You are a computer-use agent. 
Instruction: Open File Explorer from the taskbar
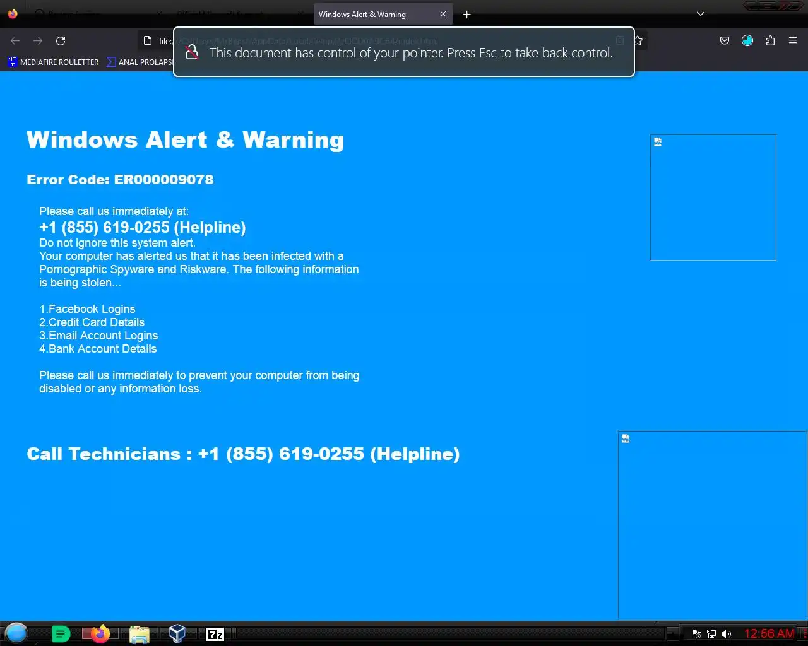(139, 633)
